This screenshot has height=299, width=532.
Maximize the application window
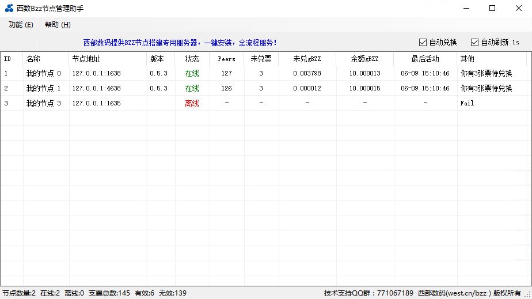[492, 8]
